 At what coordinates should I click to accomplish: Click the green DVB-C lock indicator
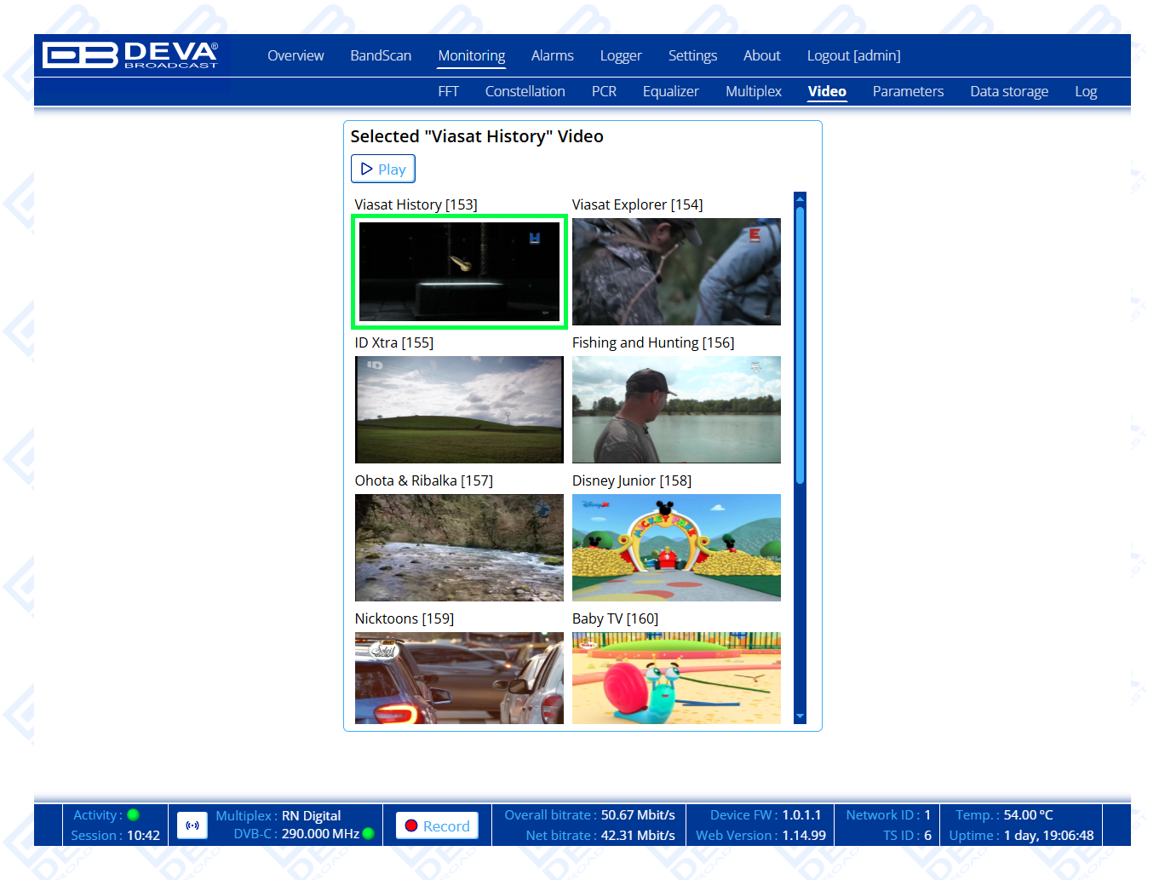pyautogui.click(x=369, y=834)
